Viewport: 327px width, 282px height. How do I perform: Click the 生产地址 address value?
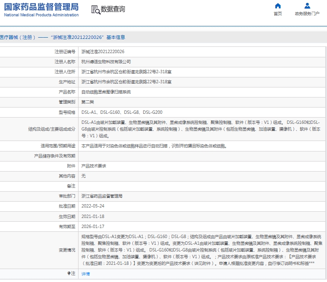click(127, 82)
